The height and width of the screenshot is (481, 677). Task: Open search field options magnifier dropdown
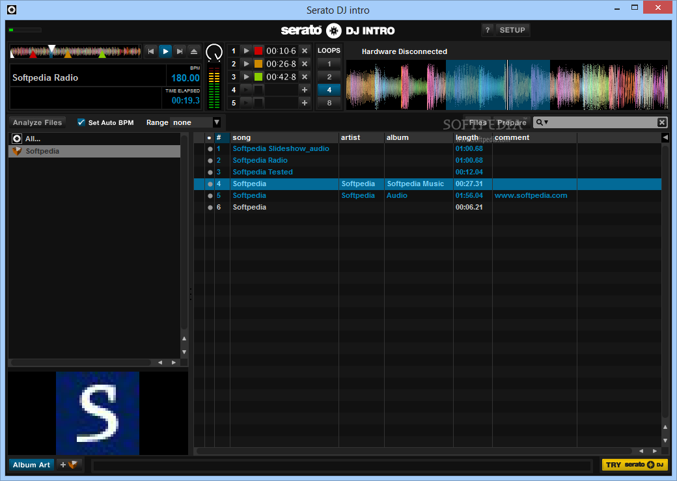pyautogui.click(x=542, y=122)
